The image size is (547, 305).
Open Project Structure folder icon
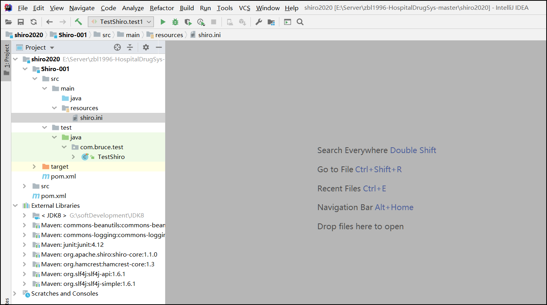(x=271, y=22)
